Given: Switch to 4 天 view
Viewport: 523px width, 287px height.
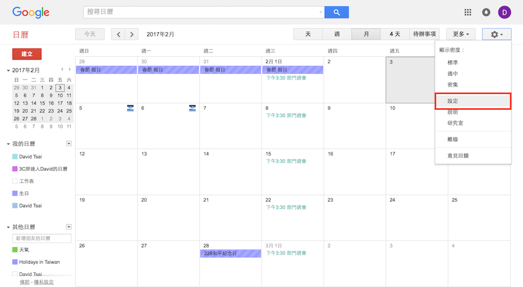Looking at the screenshot, I should [x=395, y=34].
